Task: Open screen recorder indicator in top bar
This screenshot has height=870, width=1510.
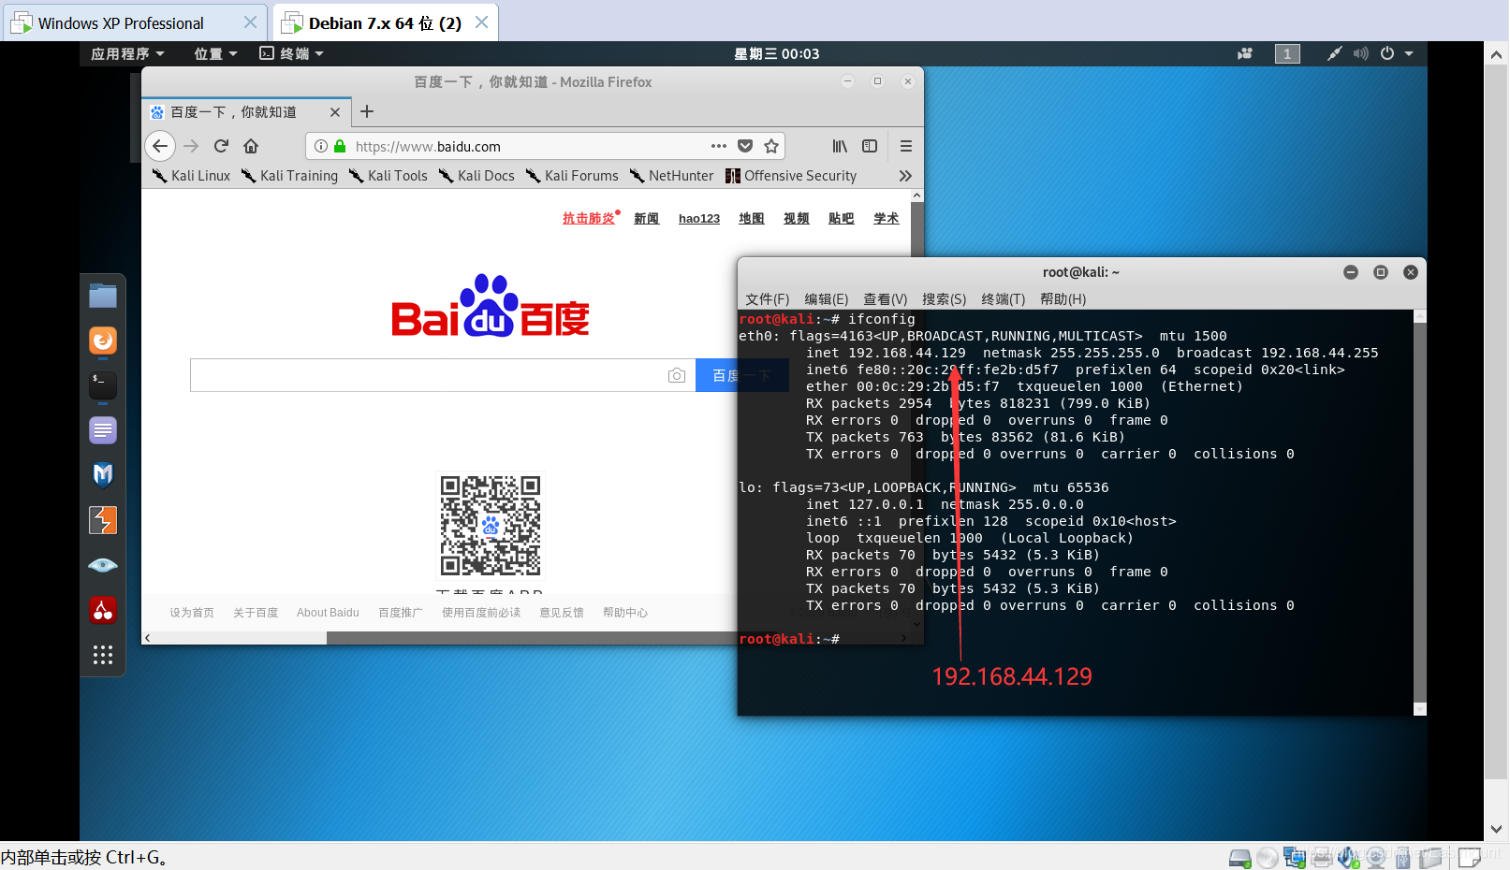Action: point(1245,53)
